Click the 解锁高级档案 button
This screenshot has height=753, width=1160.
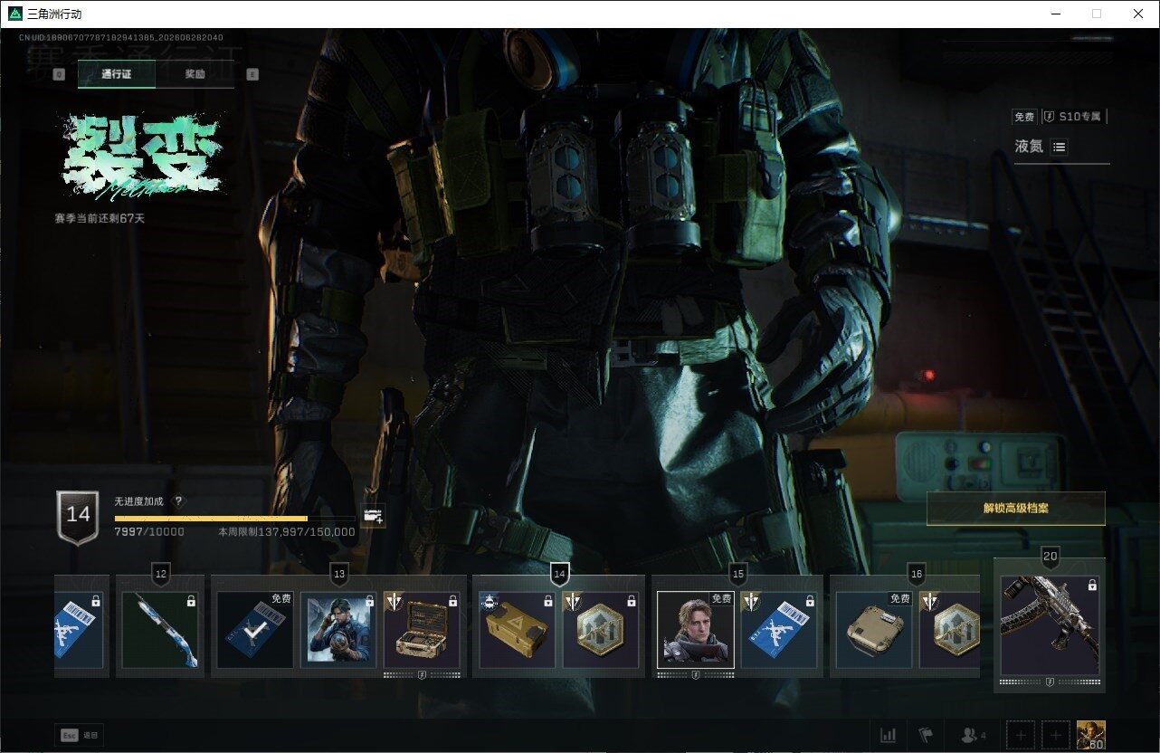1016,509
